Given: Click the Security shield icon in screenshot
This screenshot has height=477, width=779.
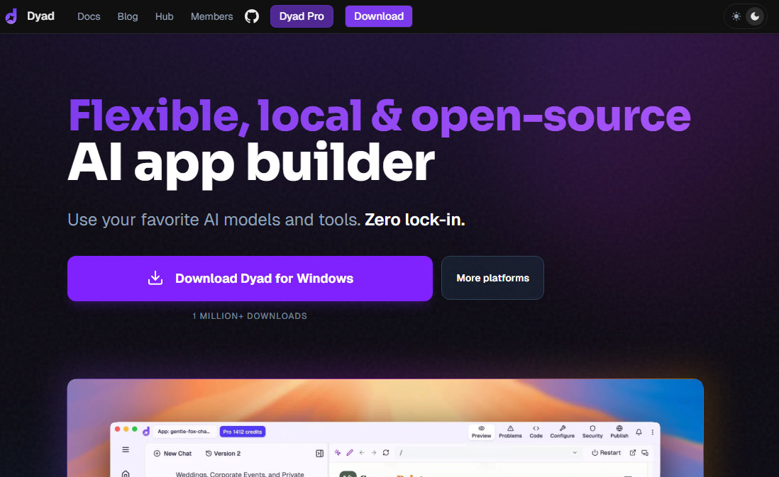Looking at the screenshot, I should [592, 428].
